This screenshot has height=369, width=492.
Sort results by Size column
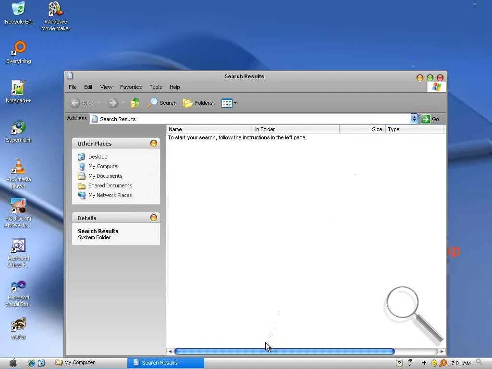pyautogui.click(x=362, y=129)
